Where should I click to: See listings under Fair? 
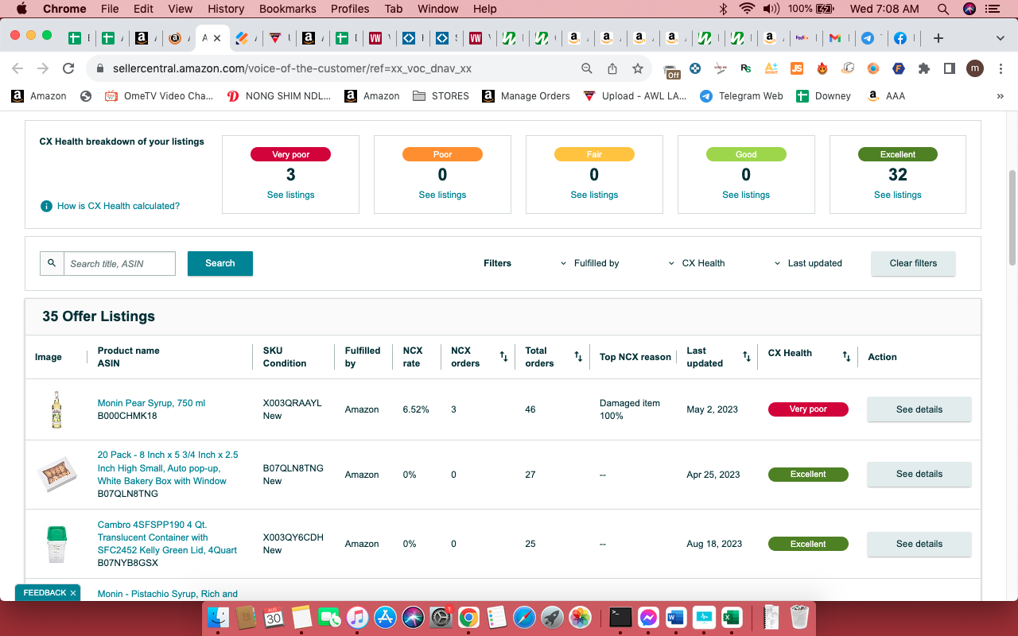tap(594, 195)
